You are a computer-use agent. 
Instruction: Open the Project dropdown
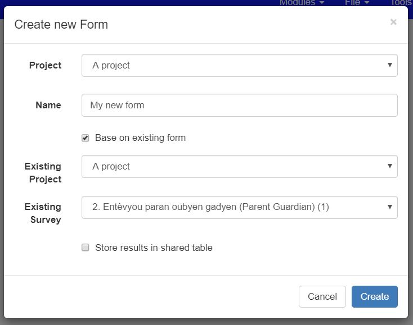point(239,65)
